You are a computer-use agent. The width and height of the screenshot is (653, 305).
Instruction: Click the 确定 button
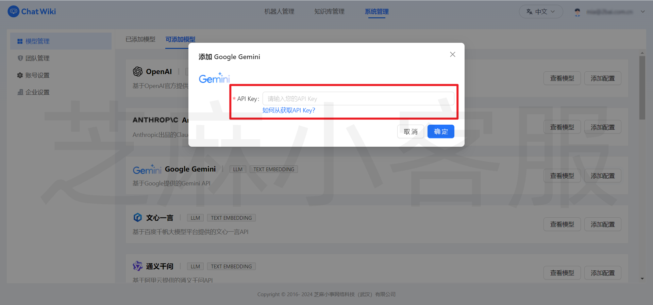click(x=441, y=131)
